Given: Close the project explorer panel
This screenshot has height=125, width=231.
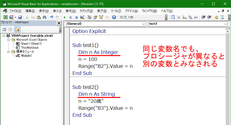Looking at the screenshot, I should point(59,23).
